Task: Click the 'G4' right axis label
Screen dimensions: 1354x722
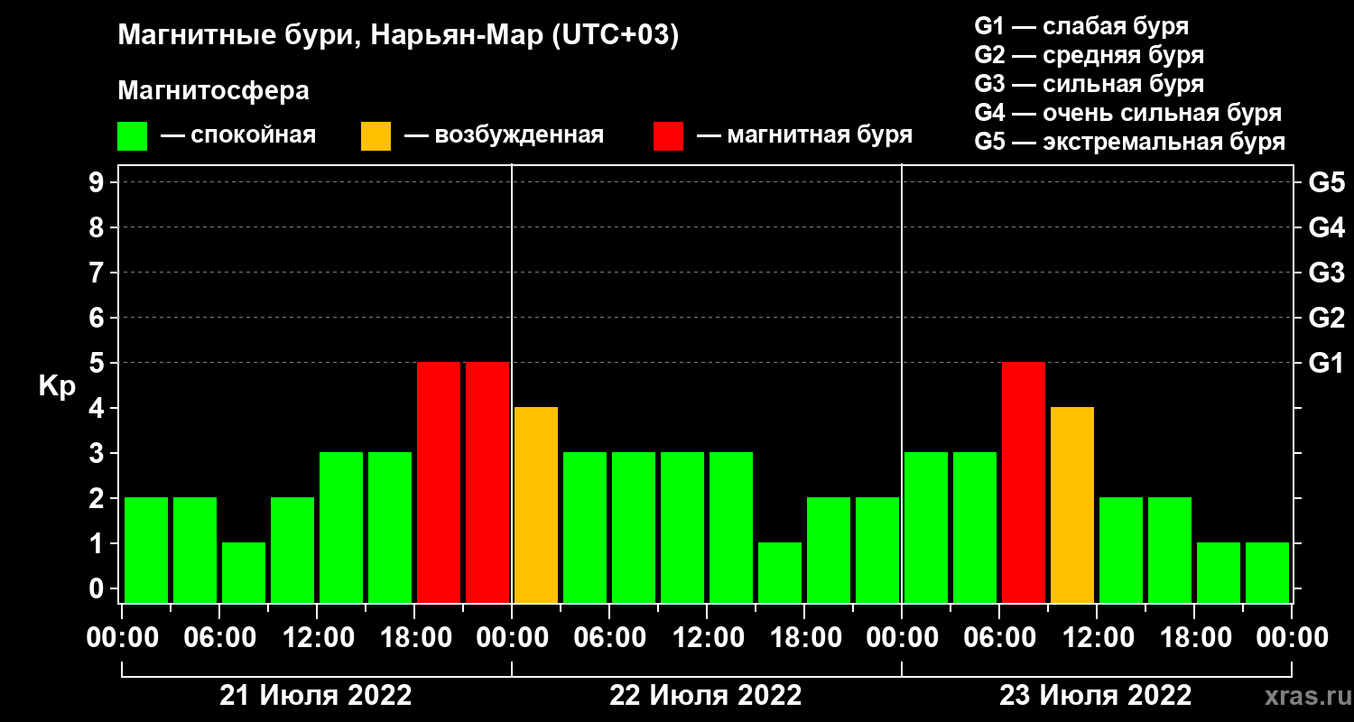Action: [x=1326, y=227]
